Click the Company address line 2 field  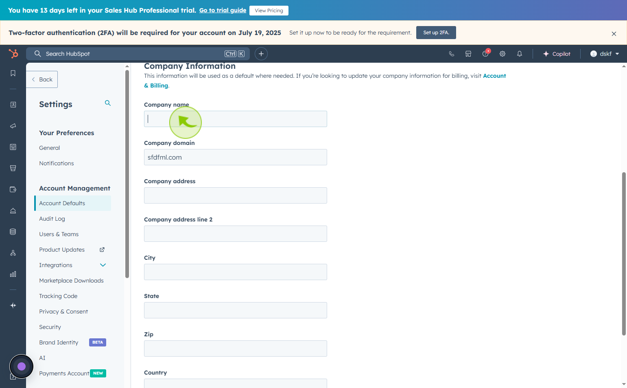[x=236, y=234]
